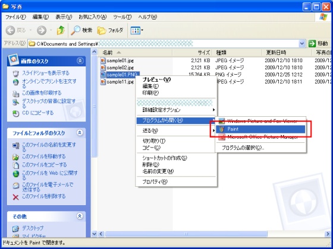Screen dimensions: 333x249
Task: Choose 切り取り(T) in context menu
Action: pos(176,141)
